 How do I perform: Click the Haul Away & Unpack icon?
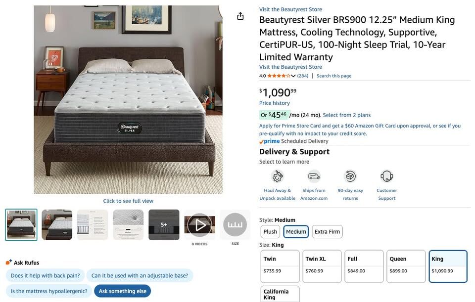[x=278, y=176]
